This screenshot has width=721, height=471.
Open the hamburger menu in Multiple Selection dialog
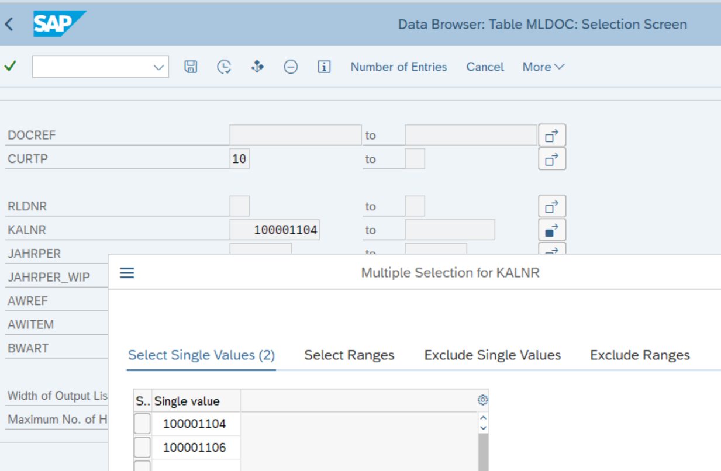pyautogui.click(x=127, y=273)
